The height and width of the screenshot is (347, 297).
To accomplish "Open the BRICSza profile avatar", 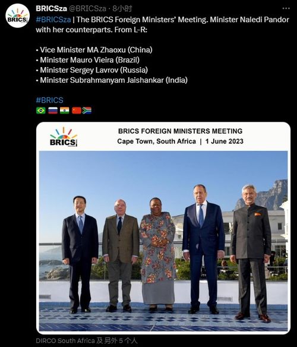I will pos(17,15).
